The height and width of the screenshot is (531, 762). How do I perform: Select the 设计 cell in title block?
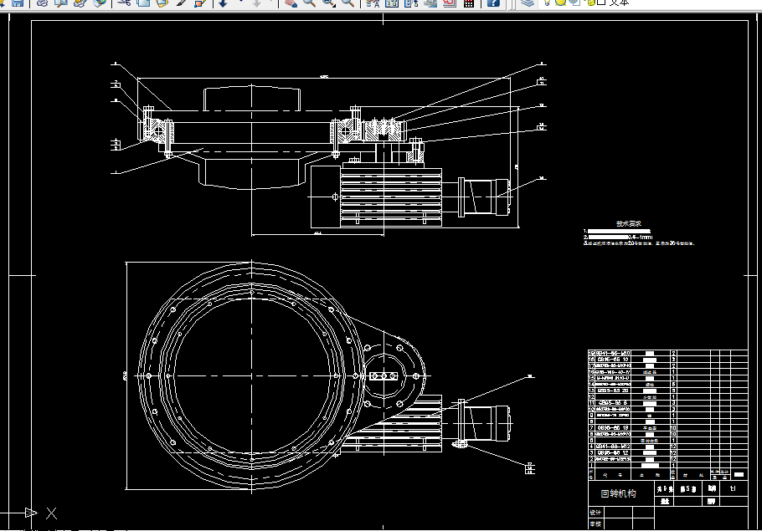(595, 513)
